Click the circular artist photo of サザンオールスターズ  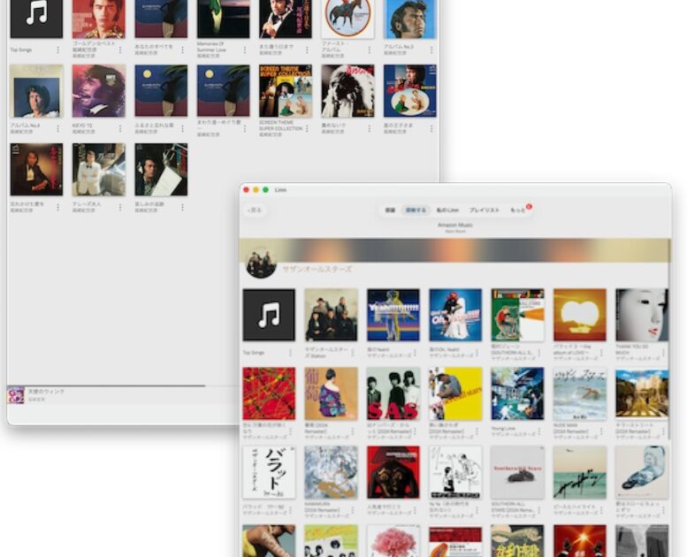click(261, 263)
